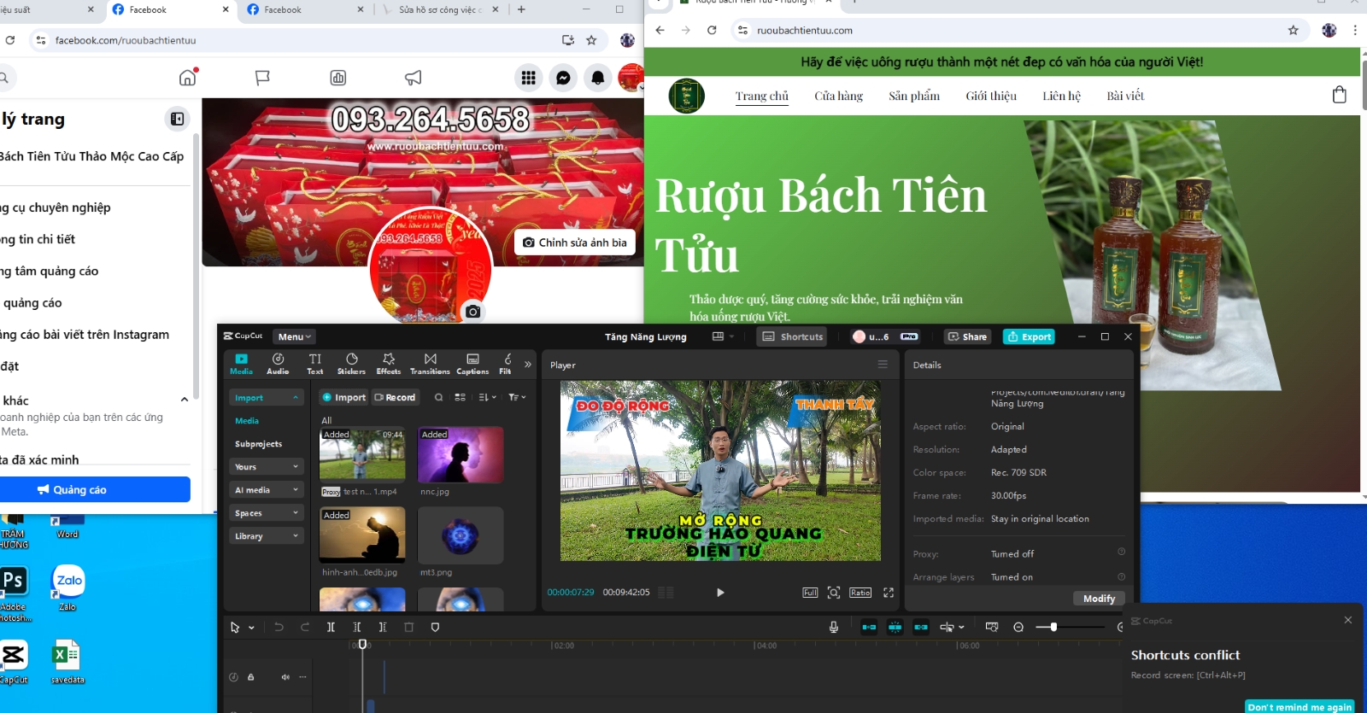
Task: Open the Stickers tab in CapCut
Action: coord(351,364)
